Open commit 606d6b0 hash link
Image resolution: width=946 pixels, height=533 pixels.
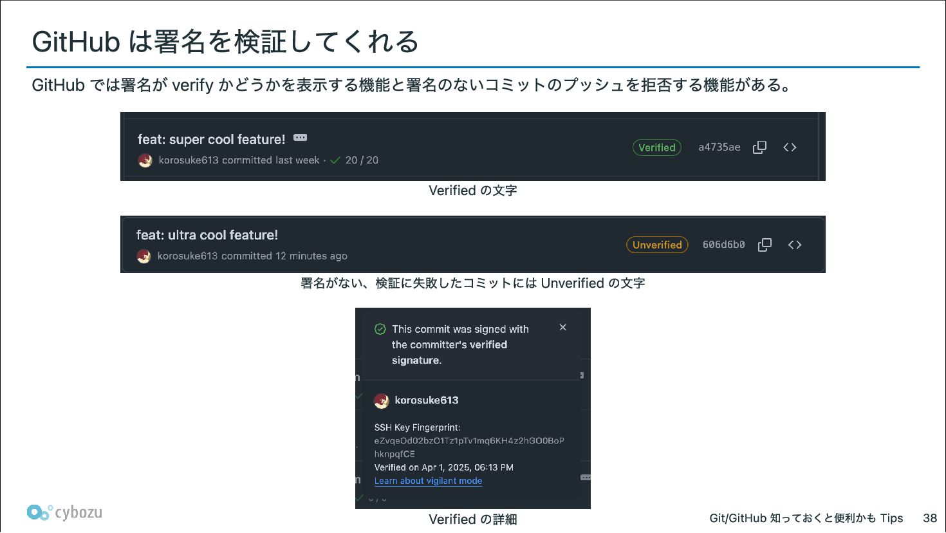pos(723,245)
